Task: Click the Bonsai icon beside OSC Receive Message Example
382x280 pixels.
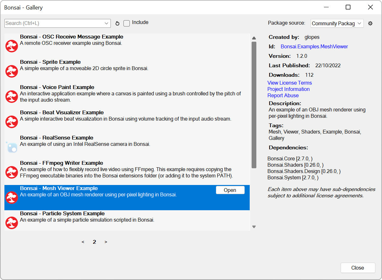Action: point(12,46)
